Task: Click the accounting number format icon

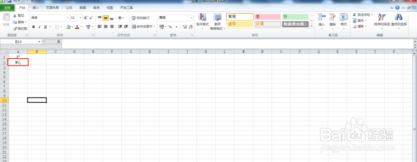Action: tap(161, 27)
